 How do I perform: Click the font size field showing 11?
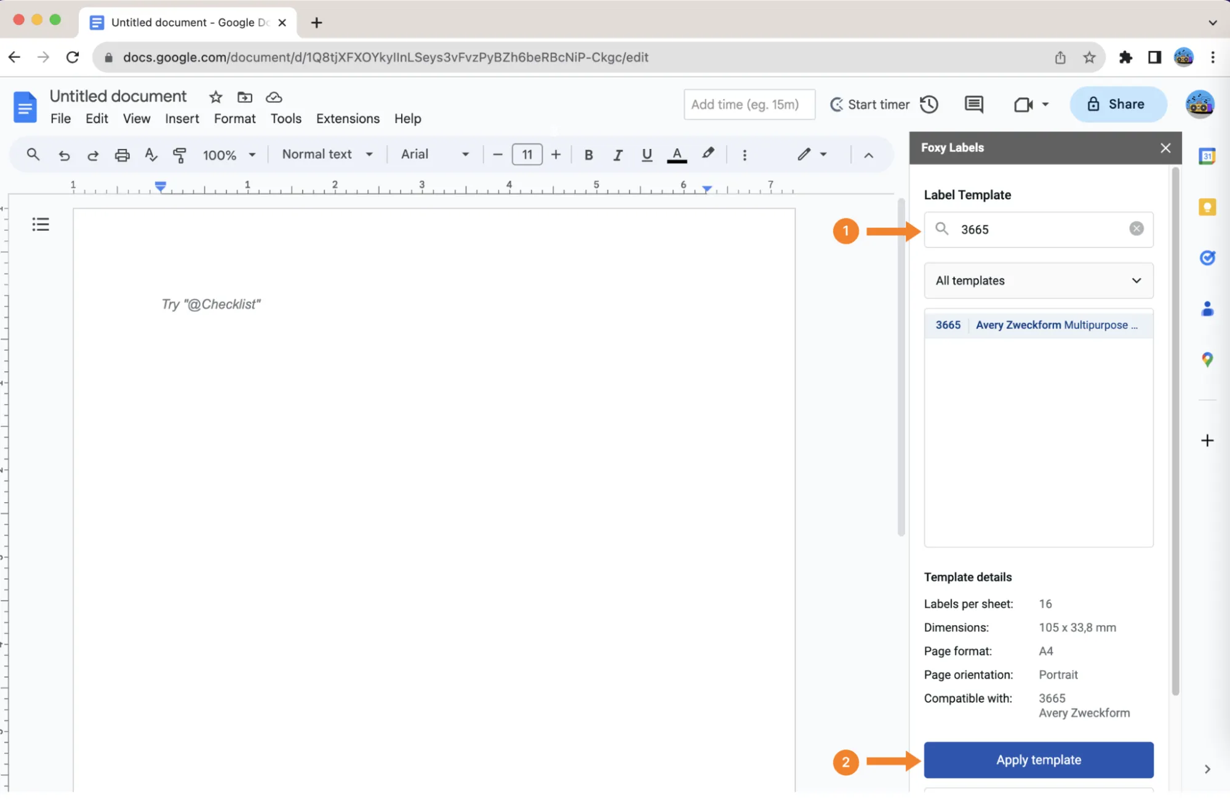(x=527, y=154)
